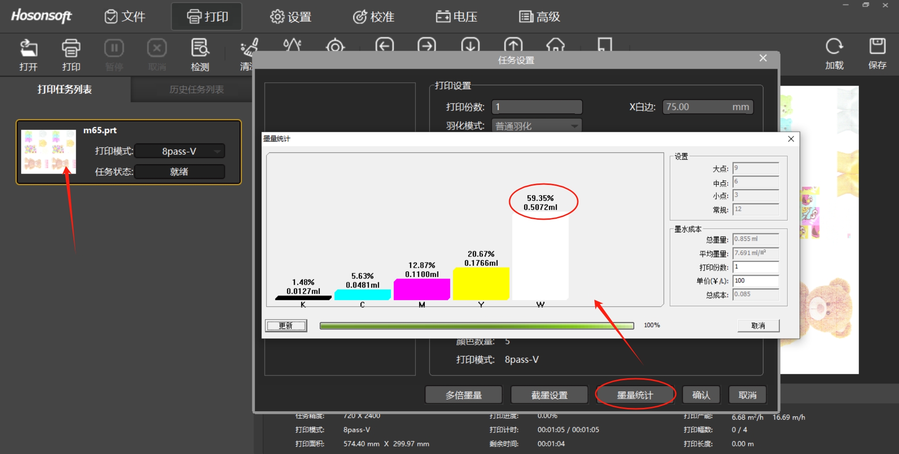Screen dimensions: 899x454
Task: Switch to the 历史任务列表 tab
Action: (196, 89)
